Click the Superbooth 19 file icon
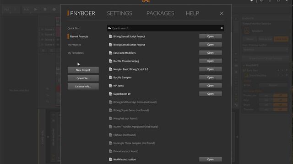293x164 pixels. click(110, 94)
